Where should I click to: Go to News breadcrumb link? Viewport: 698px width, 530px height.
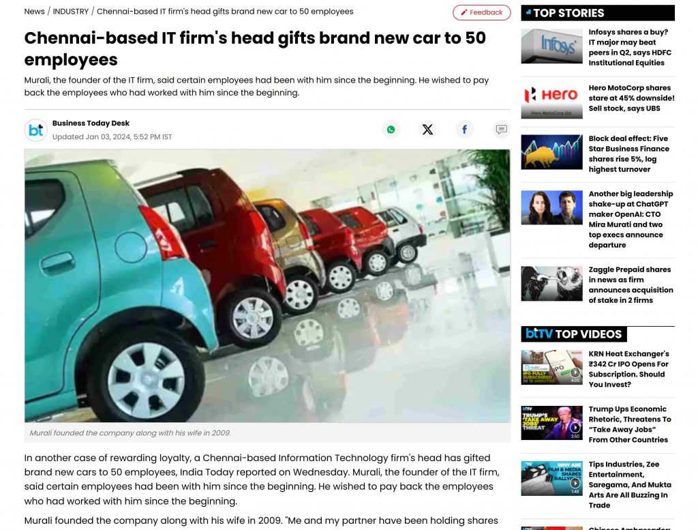(x=34, y=12)
